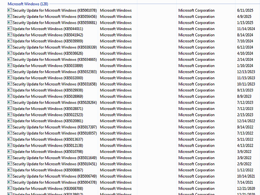Select Security Update for Microsoft Windows (KB5056456)
The image size is (260, 195).
click(55, 16)
